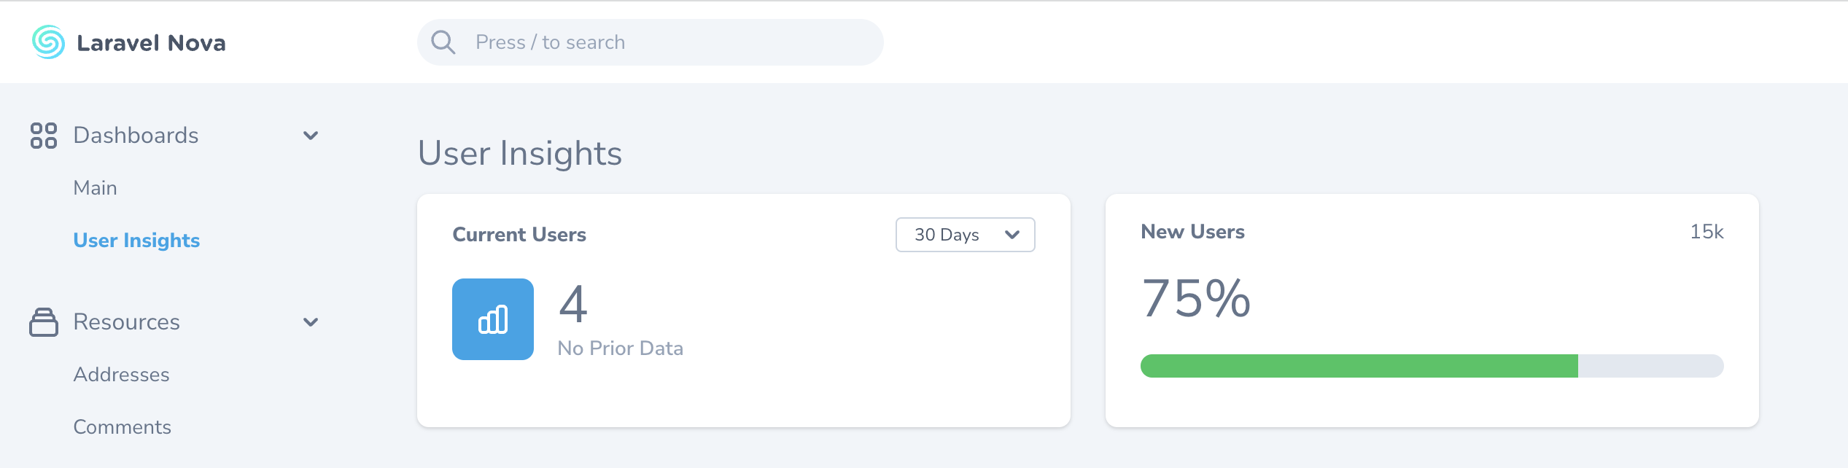This screenshot has width=1848, height=468.
Task: Open the 30 Days range dropdown
Action: [965, 235]
